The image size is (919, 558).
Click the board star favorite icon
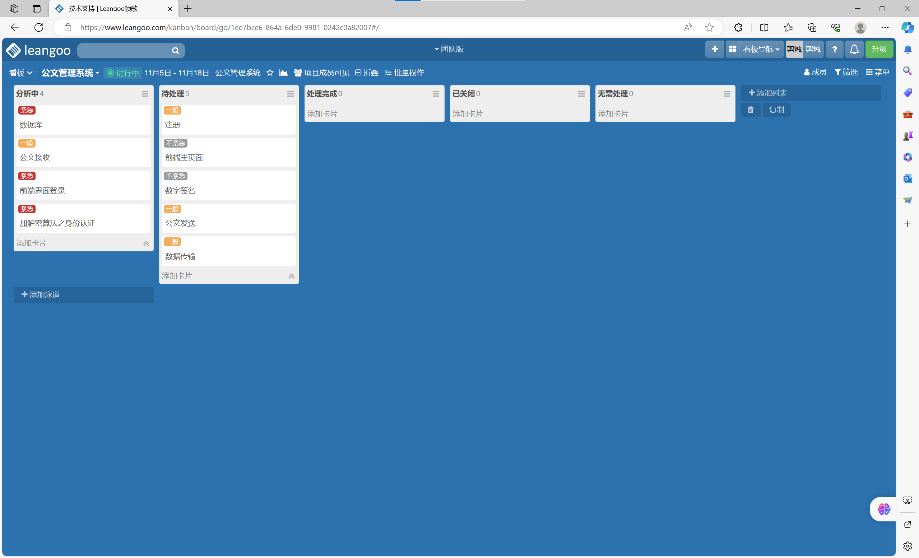pos(270,73)
